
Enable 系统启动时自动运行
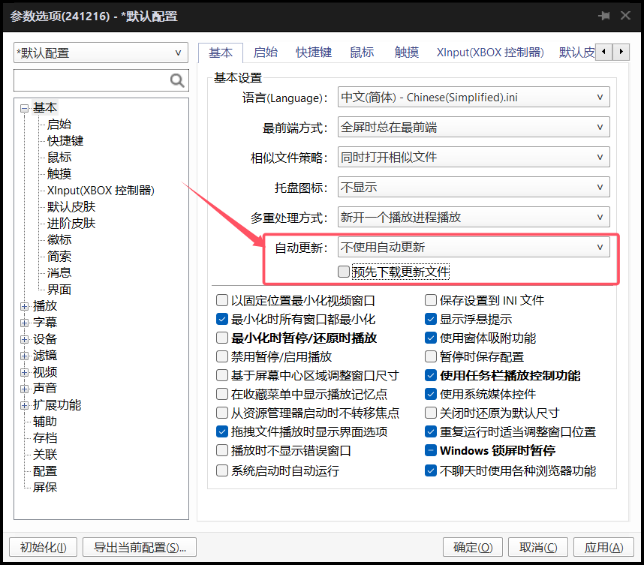[221, 470]
